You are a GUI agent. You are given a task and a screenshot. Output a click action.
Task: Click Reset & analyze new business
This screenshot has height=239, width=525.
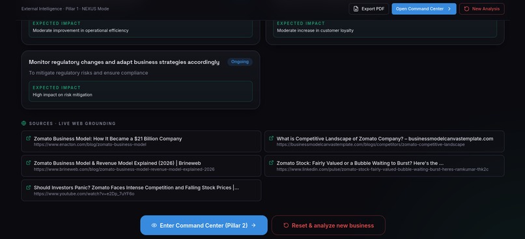point(328,225)
